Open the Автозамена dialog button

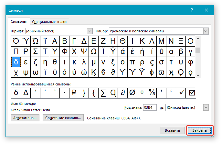coord(25,118)
